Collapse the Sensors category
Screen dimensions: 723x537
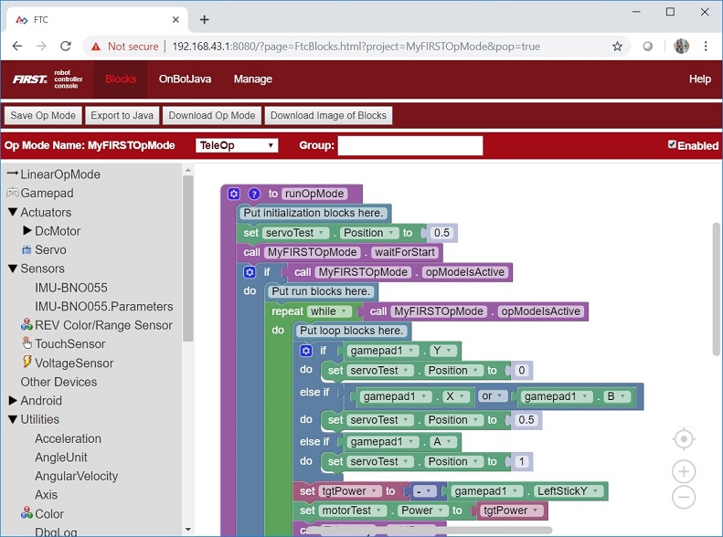13,268
